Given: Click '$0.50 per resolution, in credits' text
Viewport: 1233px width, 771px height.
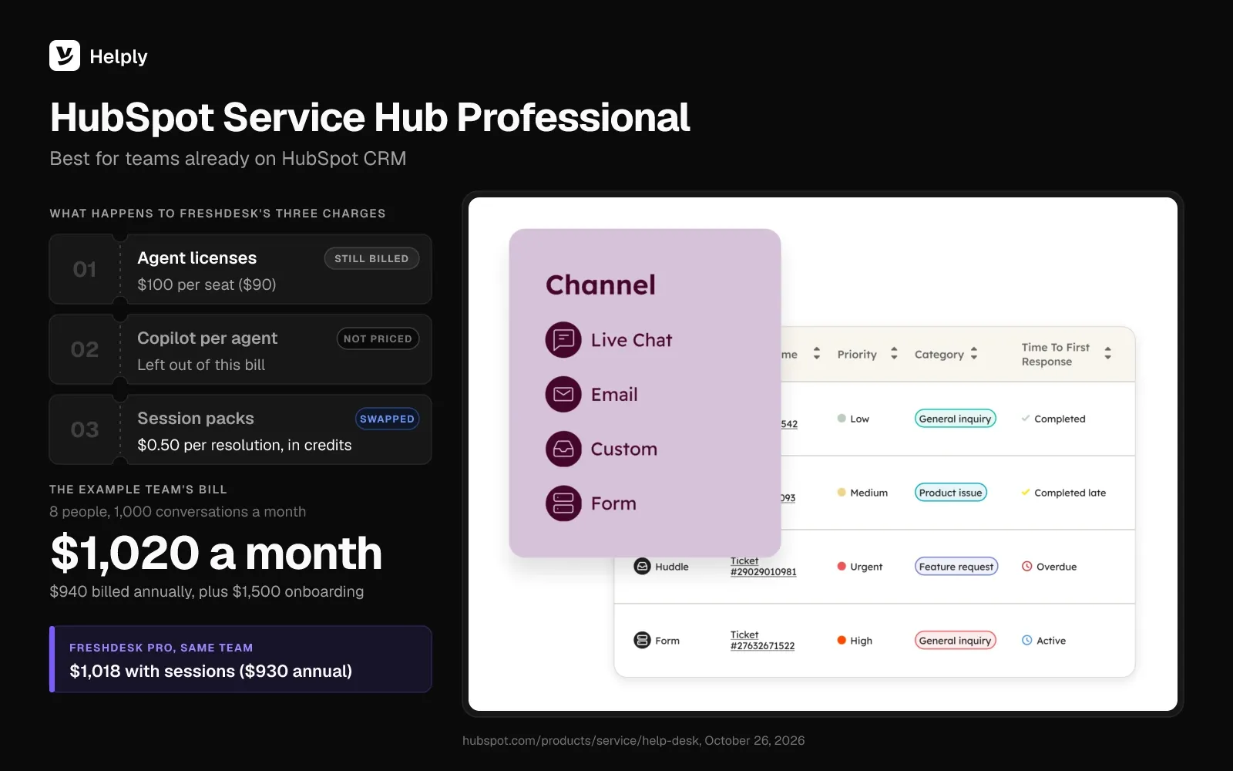Looking at the screenshot, I should pos(244,445).
